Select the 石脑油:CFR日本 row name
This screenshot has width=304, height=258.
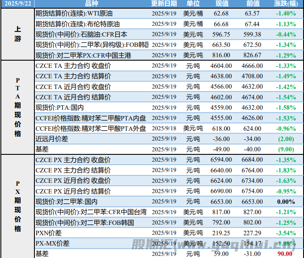(81, 34)
